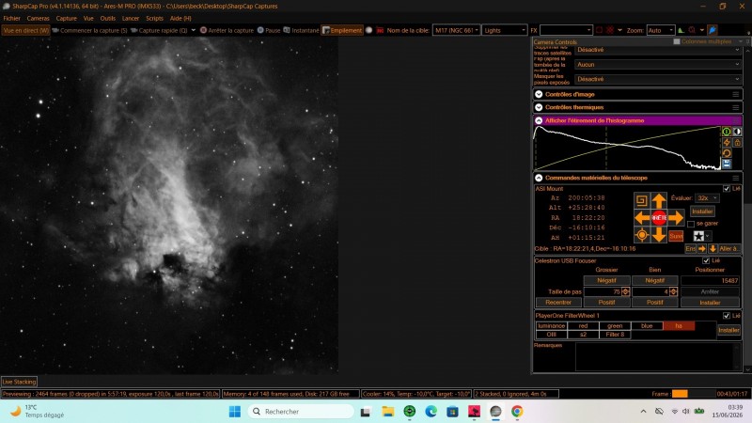Open Chrome from the Windows taskbar
The image size is (752, 423).
tap(517, 412)
